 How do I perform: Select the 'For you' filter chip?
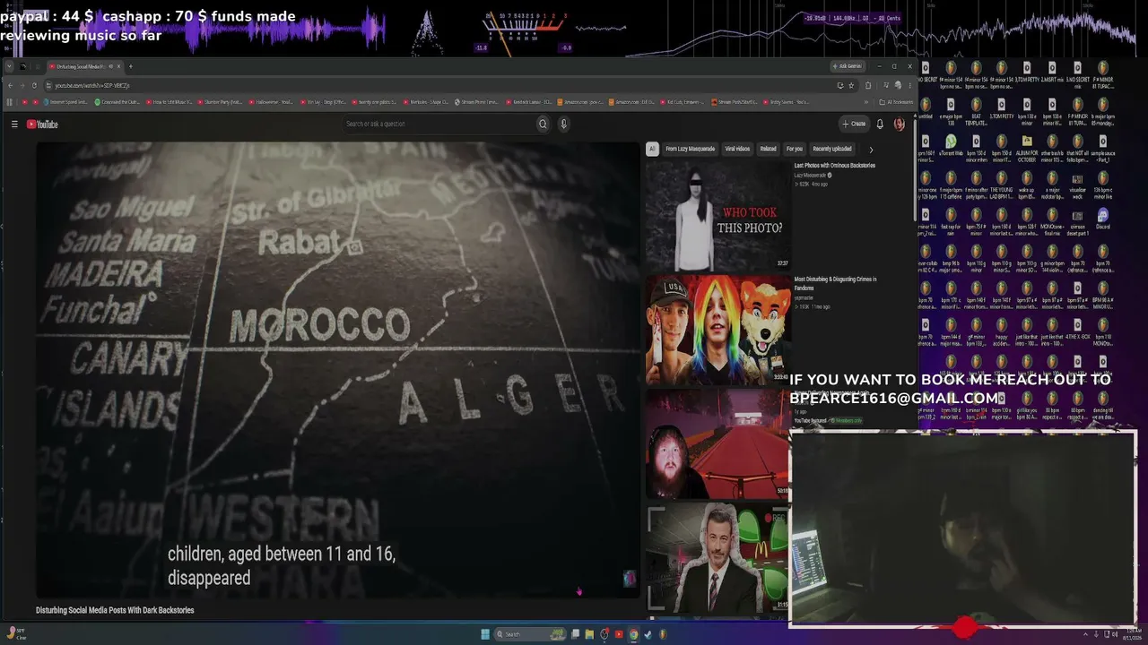pos(795,149)
